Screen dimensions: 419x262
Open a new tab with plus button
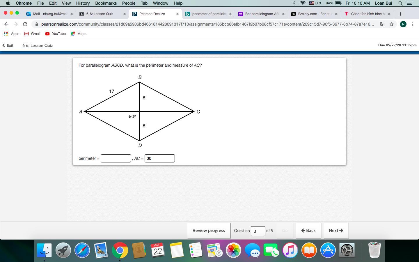coord(400,14)
